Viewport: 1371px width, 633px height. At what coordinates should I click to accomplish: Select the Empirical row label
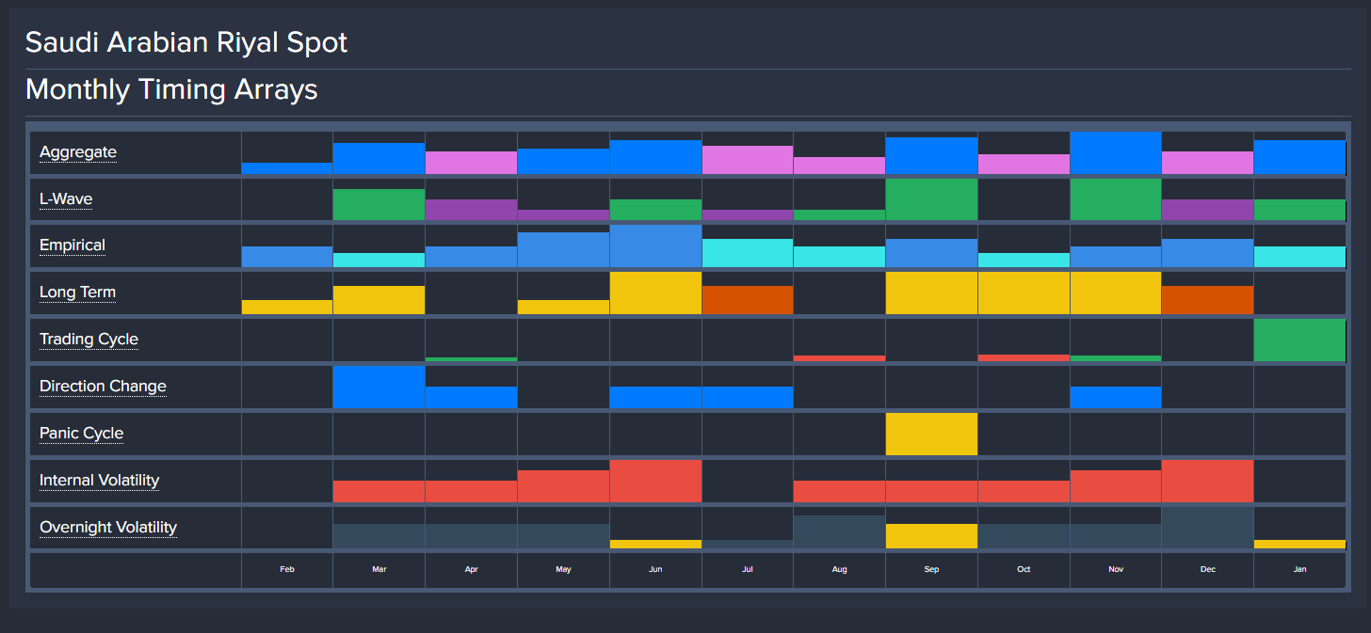73,245
